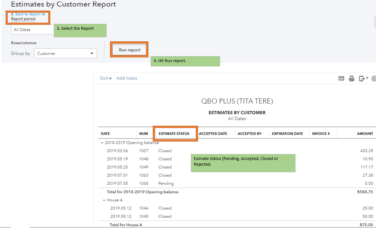Click the Run report button
Screen dimensions: 376x228
click(x=129, y=50)
